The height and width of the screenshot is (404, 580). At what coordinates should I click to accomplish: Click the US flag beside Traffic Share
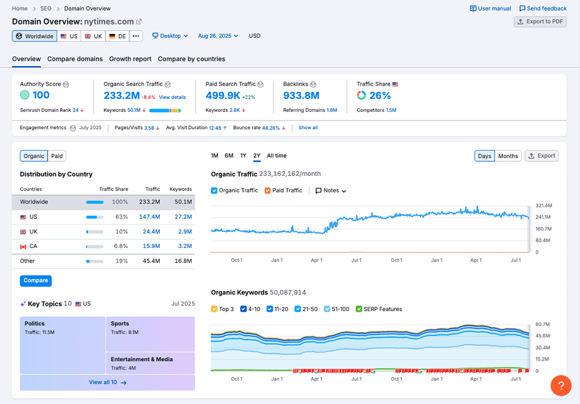[395, 84]
